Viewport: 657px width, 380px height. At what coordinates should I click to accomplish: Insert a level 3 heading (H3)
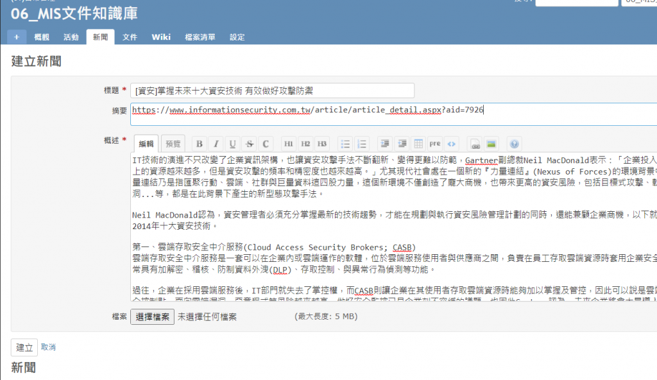(322, 144)
